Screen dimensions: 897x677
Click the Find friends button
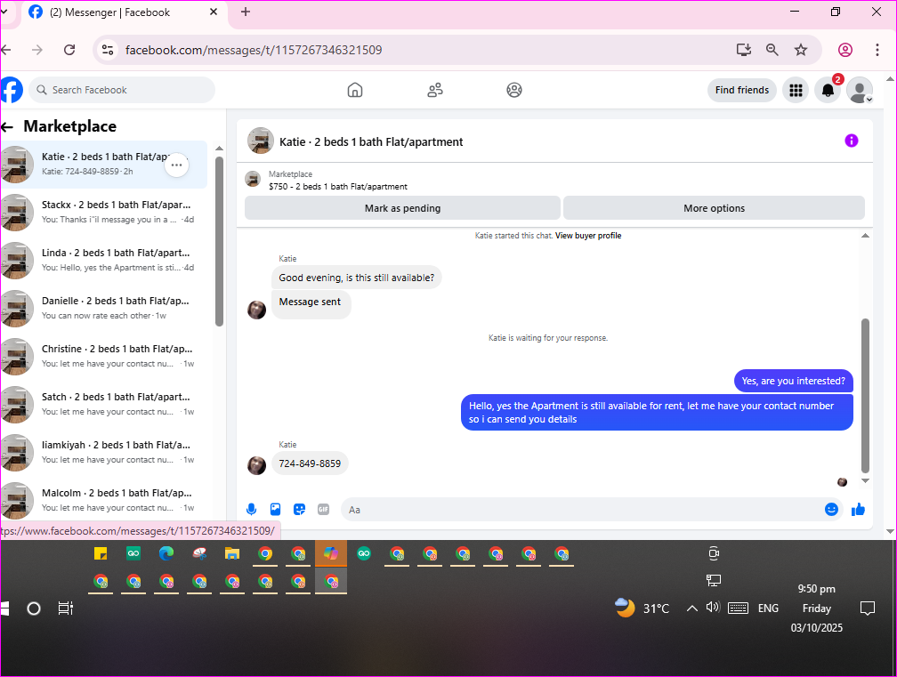(741, 91)
